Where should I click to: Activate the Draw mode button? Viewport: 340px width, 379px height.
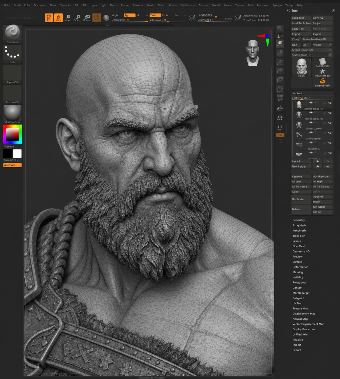[x=58, y=18]
